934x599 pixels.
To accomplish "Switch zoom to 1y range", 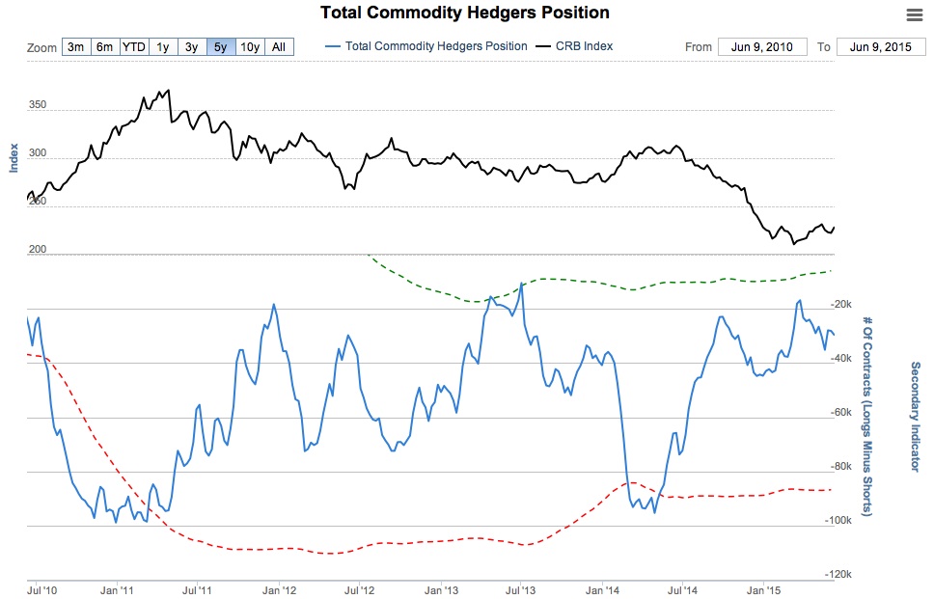I will (163, 47).
